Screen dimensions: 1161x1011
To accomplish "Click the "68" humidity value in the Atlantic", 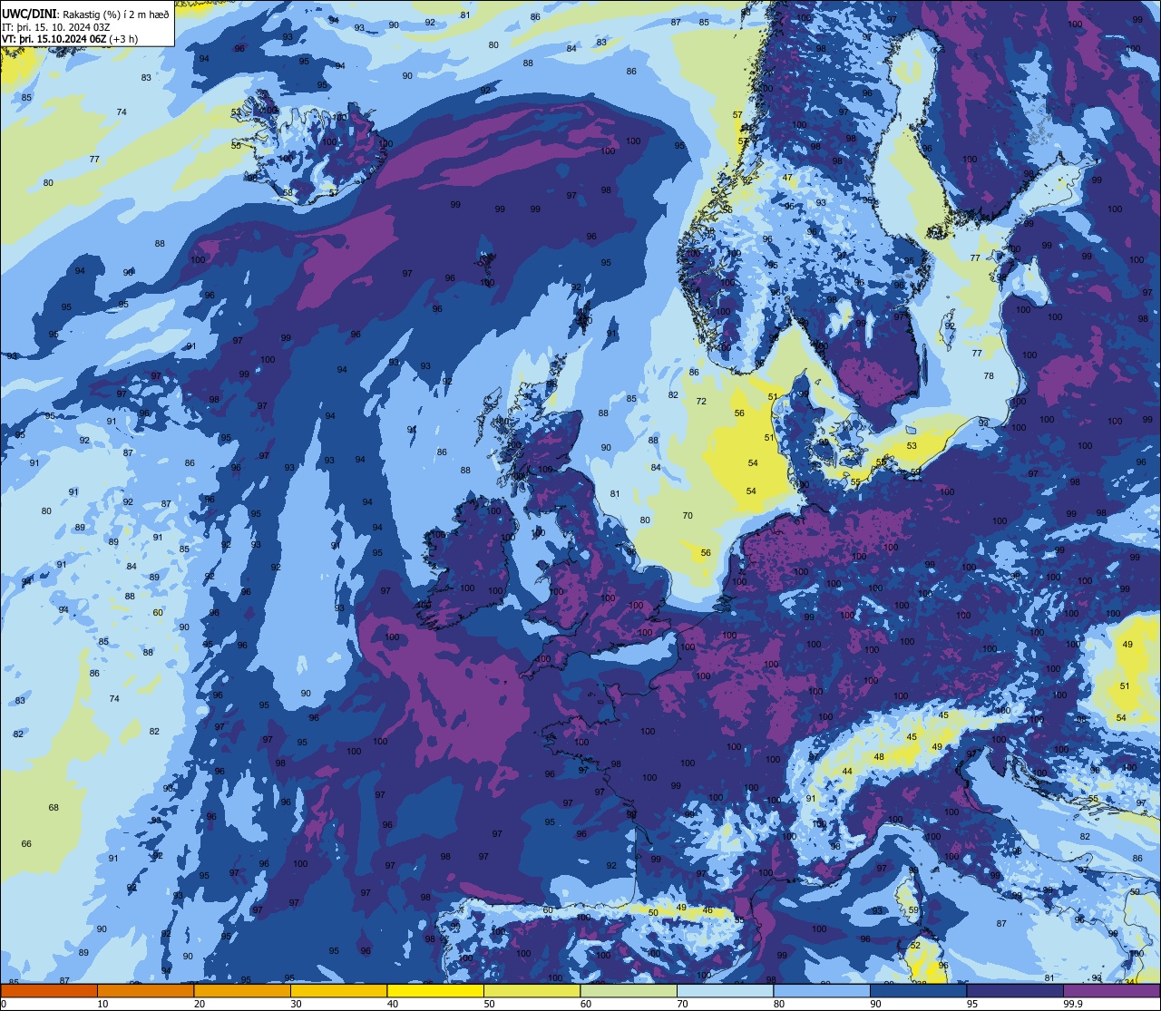I will (54, 808).
